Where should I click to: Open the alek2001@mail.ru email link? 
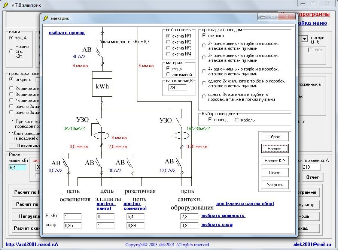312,244
